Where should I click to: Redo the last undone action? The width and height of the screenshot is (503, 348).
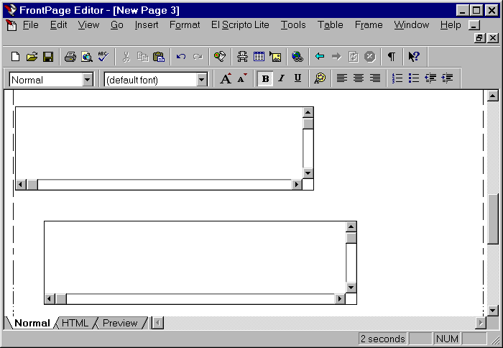[x=198, y=57]
